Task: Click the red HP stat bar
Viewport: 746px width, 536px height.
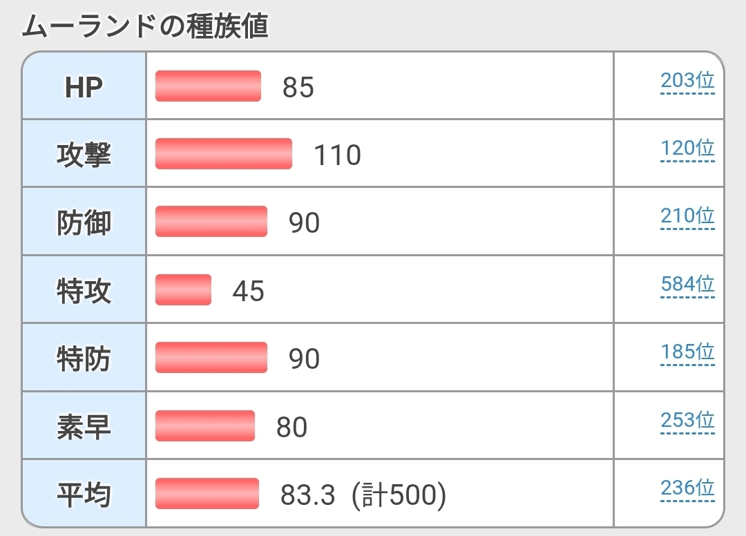Action: pyautogui.click(x=208, y=86)
